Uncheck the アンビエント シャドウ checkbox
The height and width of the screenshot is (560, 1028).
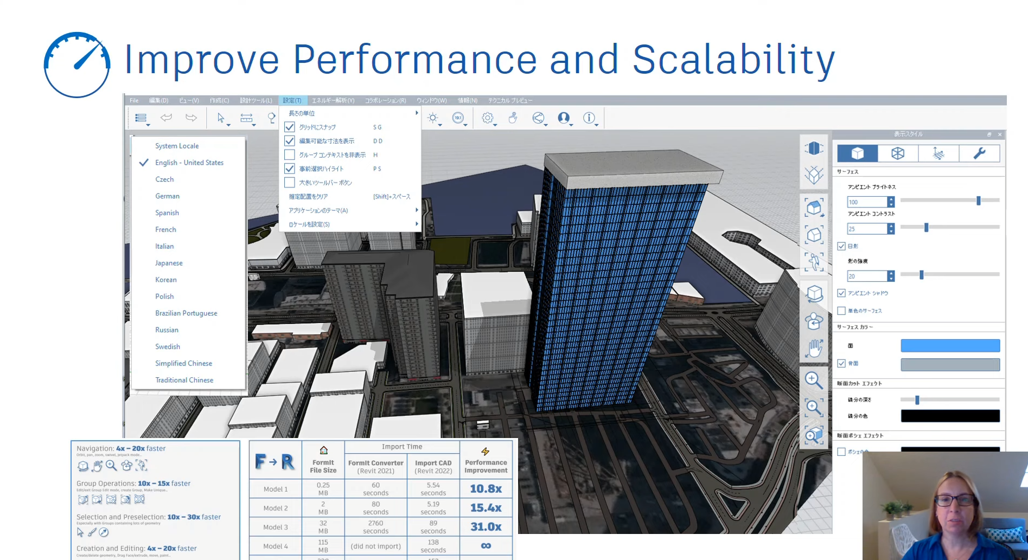pos(841,293)
